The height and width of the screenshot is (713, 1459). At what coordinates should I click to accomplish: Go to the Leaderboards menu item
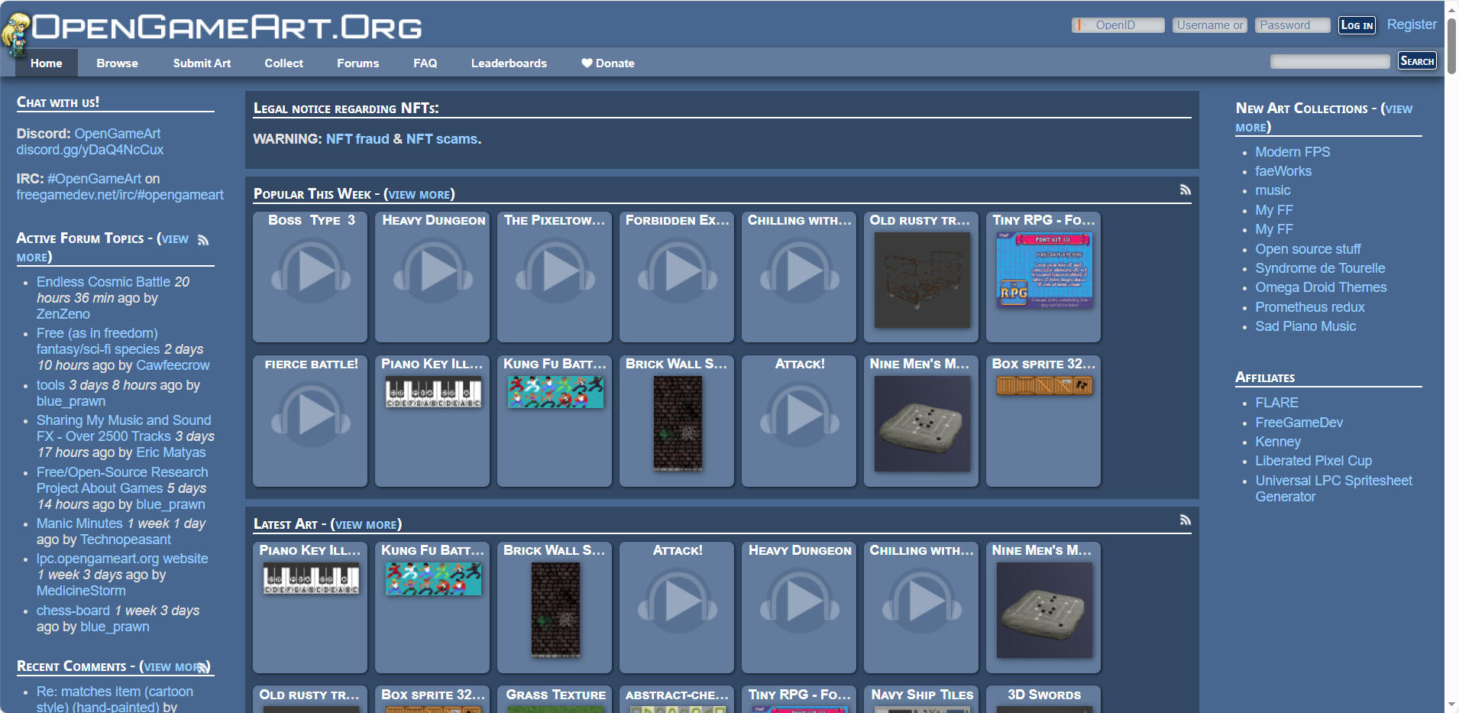(509, 63)
